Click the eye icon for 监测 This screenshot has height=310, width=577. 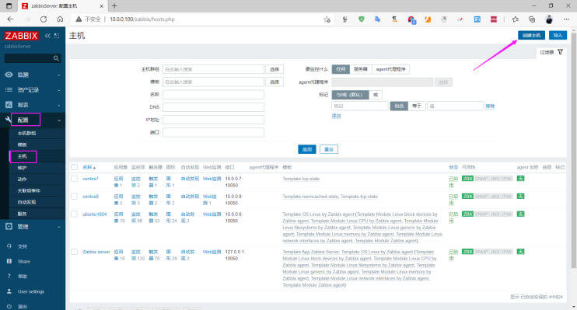tap(9, 75)
